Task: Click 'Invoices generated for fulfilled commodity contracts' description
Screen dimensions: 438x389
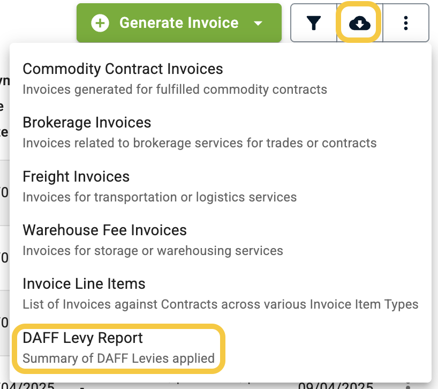Action: [175, 89]
